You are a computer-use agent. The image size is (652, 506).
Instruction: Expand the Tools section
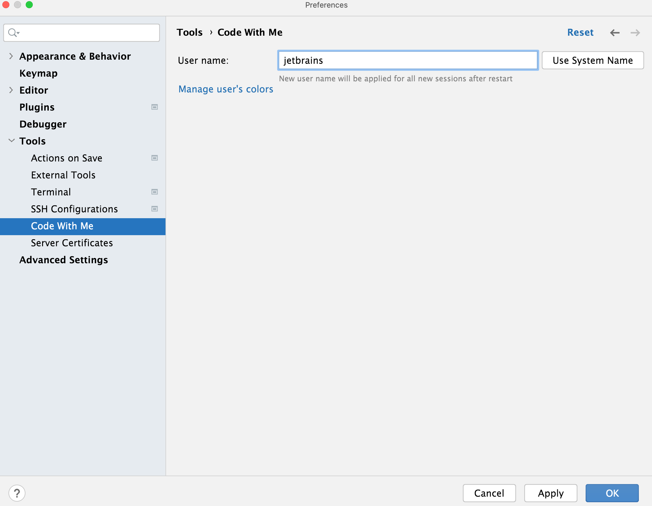pos(12,141)
